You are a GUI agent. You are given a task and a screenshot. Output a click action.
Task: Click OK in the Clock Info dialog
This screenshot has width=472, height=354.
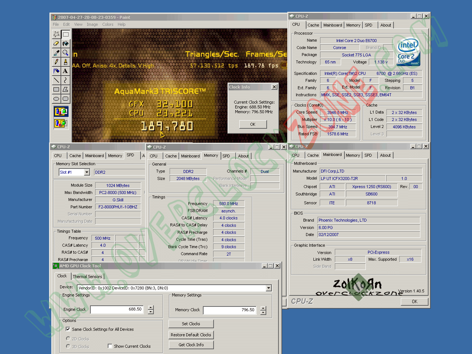click(253, 124)
